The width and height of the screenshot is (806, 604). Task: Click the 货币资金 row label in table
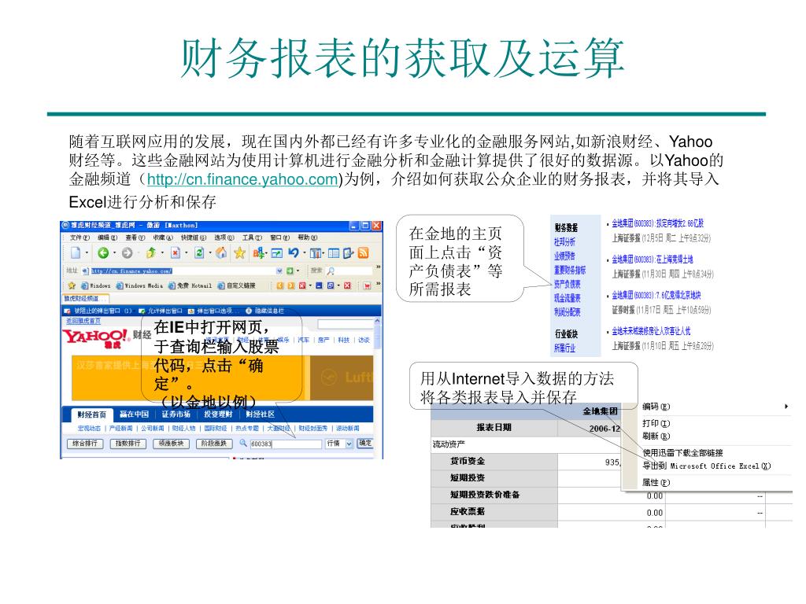[468, 461]
